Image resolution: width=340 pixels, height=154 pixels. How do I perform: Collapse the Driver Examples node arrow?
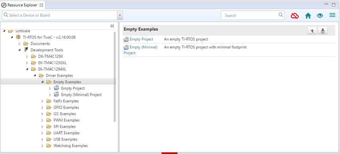(35, 76)
